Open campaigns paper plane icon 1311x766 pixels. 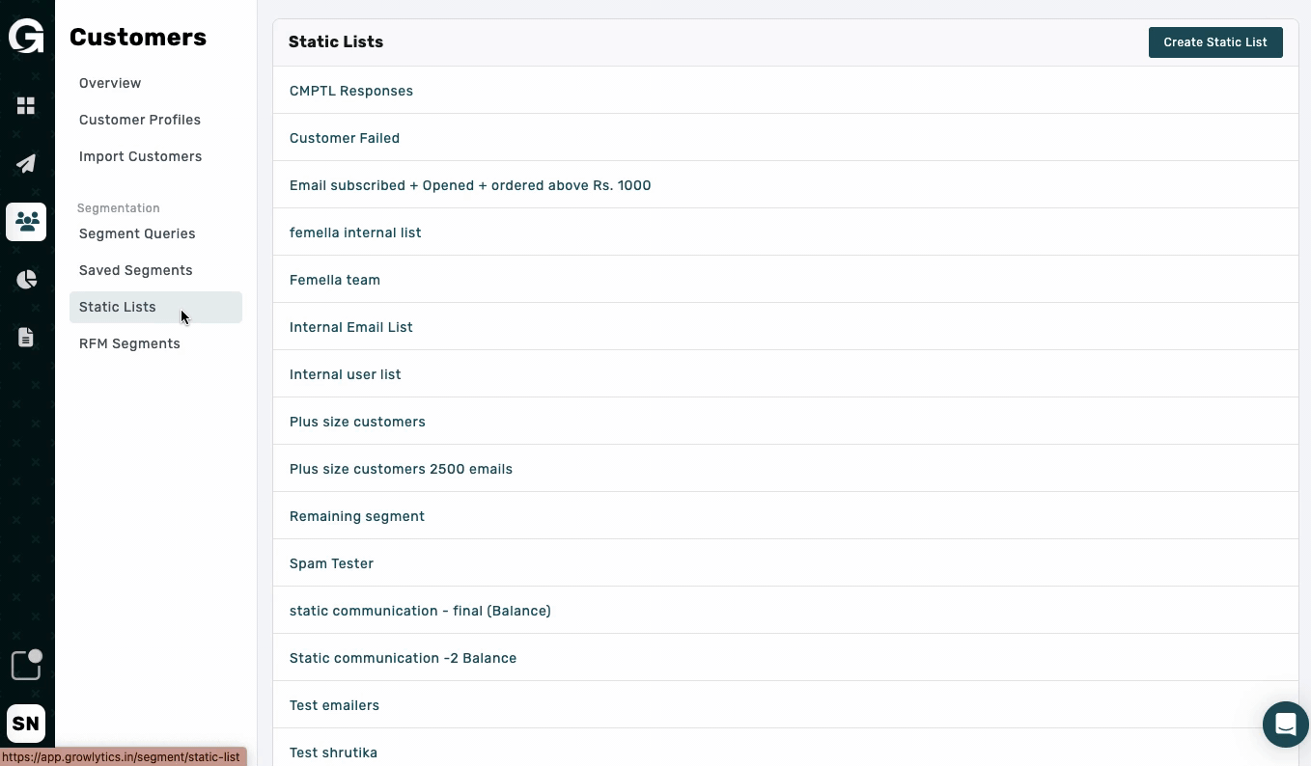(x=26, y=164)
